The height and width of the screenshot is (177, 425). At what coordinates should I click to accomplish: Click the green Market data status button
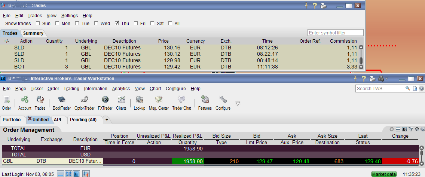click(384, 174)
